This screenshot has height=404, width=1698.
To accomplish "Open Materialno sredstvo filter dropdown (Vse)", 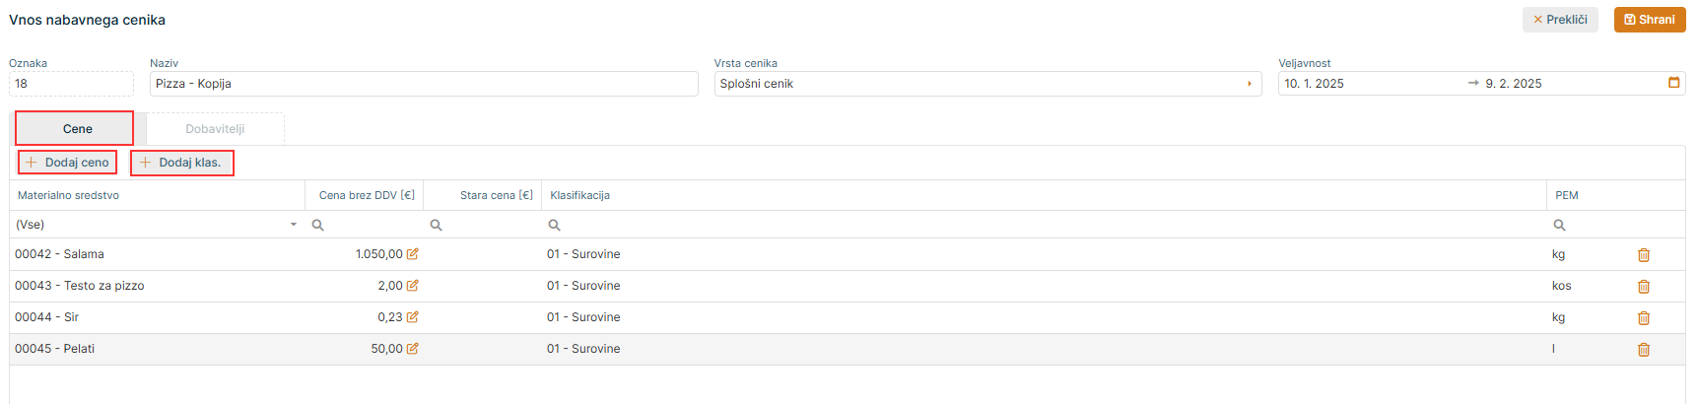I will pos(293,225).
